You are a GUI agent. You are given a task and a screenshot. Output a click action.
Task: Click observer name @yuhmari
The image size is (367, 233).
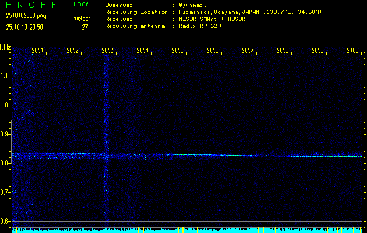[193, 5]
